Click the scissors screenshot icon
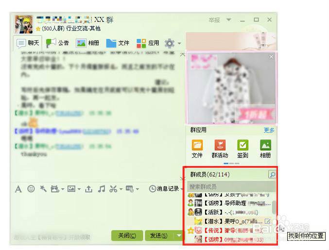The width and height of the screenshot is (329, 250). tap(113, 189)
